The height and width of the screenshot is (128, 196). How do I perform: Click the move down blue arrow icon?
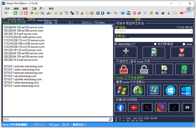pos(103,13)
